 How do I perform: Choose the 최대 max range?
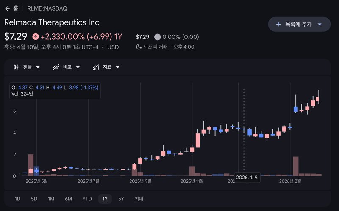(x=139, y=199)
